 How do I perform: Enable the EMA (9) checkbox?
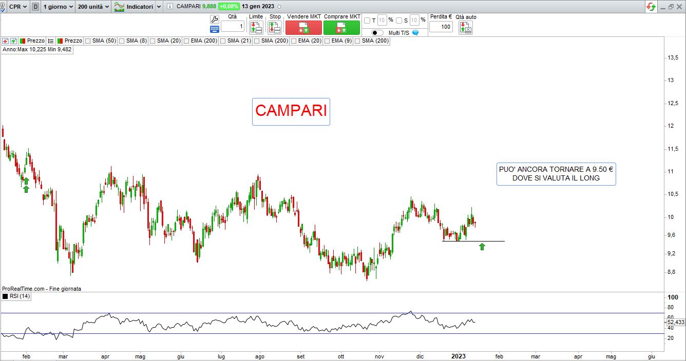tap(327, 41)
